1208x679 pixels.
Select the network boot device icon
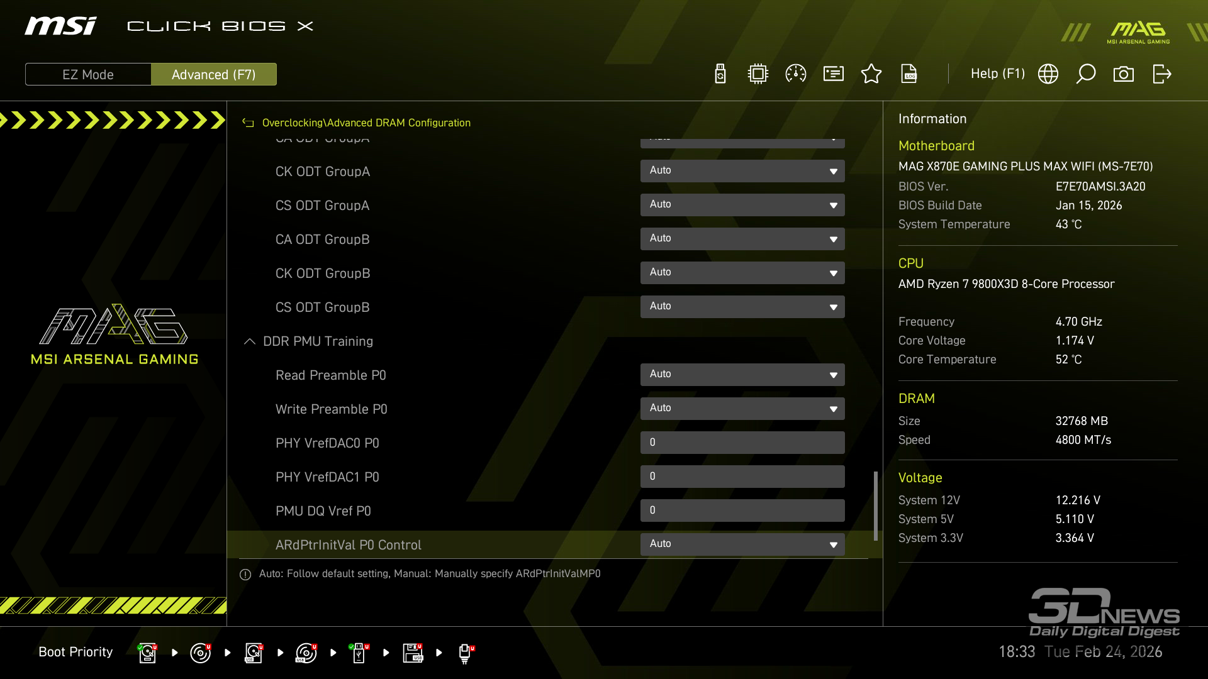[x=465, y=653]
